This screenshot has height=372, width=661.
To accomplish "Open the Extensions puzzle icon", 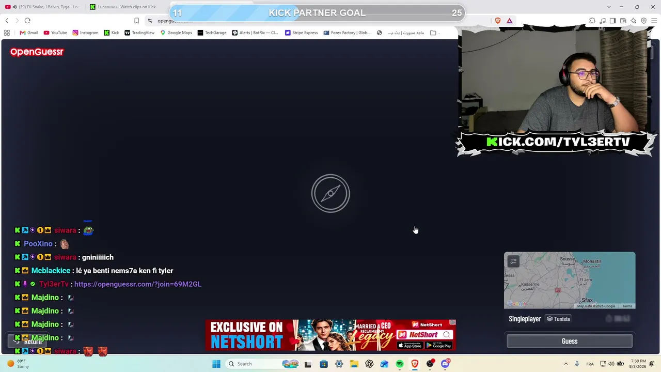I will tap(592, 21).
